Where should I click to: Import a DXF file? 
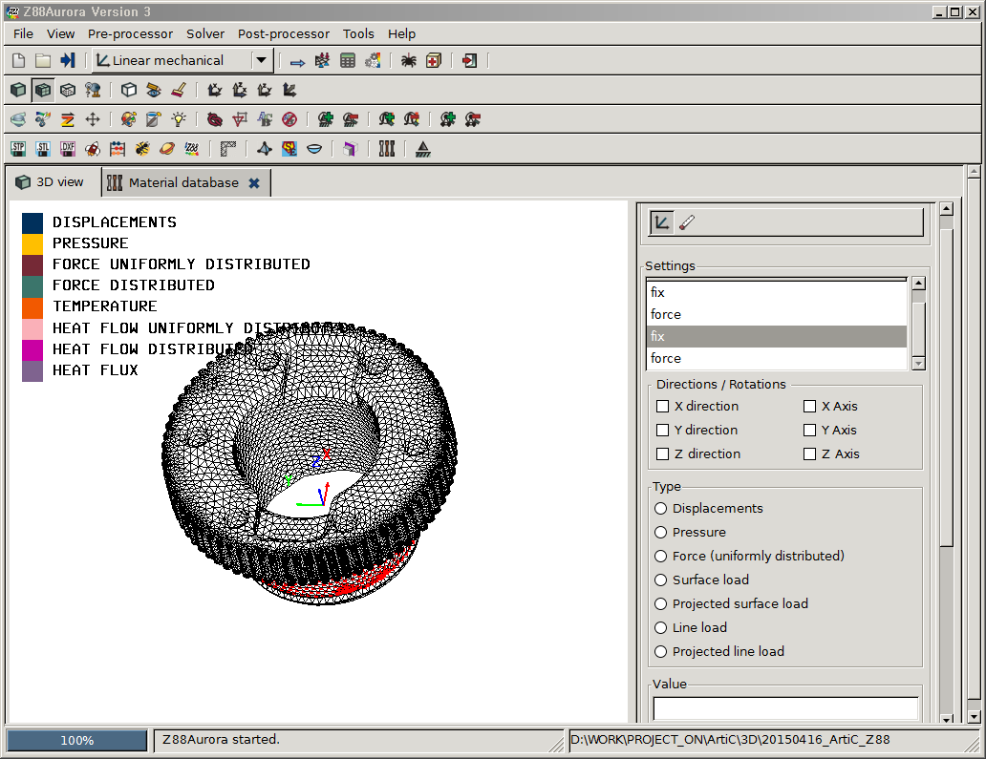[68, 148]
